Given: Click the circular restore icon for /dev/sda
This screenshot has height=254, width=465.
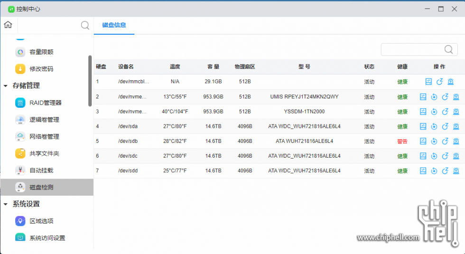Looking at the screenshot, I should click(434, 126).
